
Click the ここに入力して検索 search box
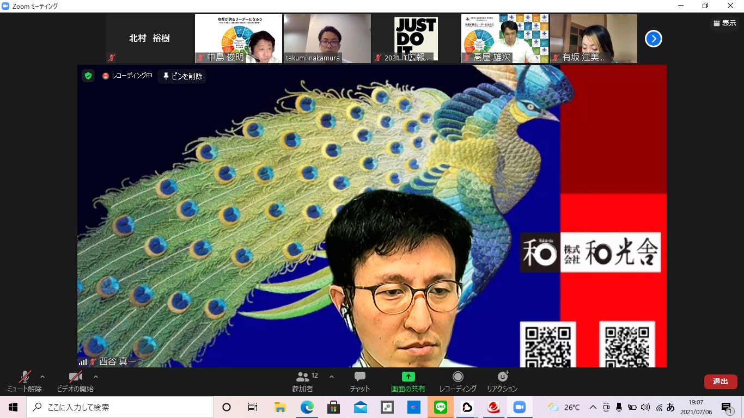point(120,407)
